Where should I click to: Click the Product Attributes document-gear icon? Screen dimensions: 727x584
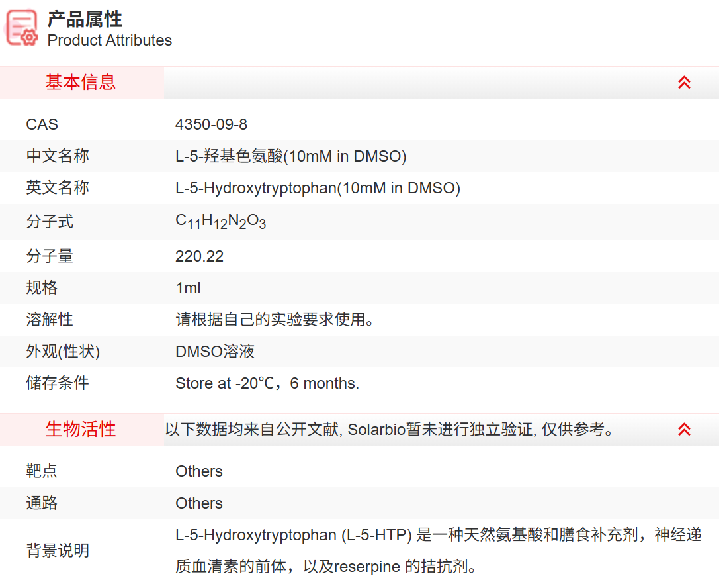[x=22, y=28]
